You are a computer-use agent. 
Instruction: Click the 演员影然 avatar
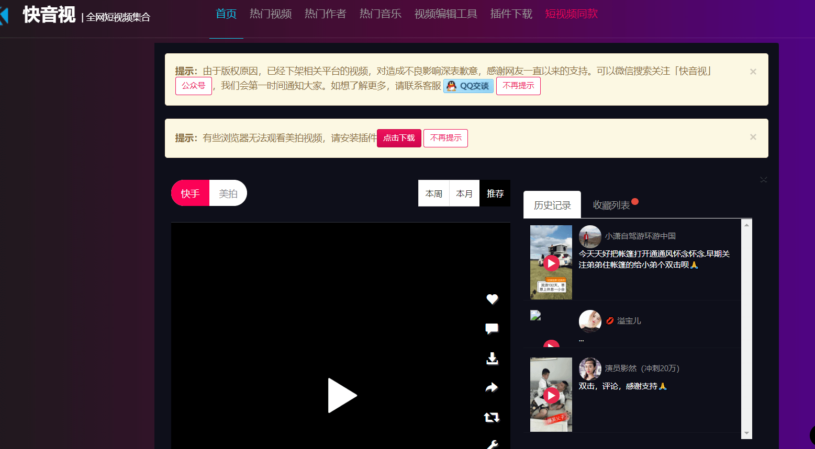point(590,369)
